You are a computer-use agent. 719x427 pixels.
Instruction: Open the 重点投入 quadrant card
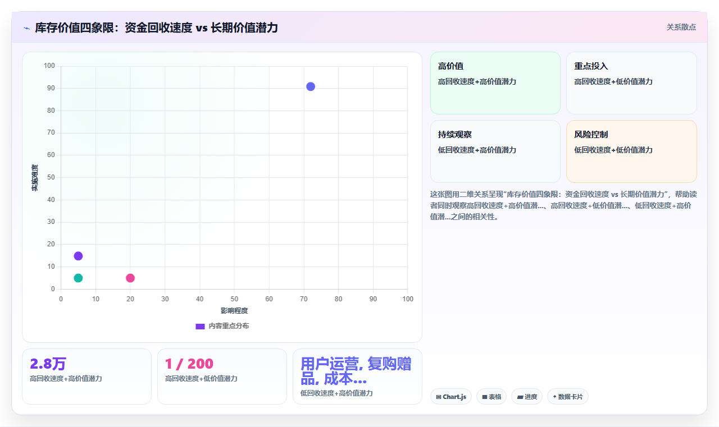(631, 83)
